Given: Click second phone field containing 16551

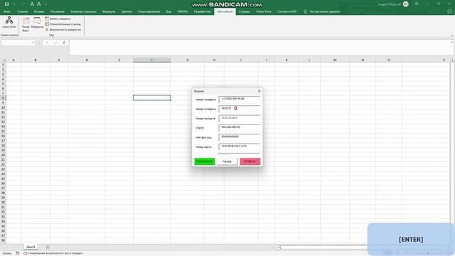Looking at the screenshot, I should click(x=240, y=109).
